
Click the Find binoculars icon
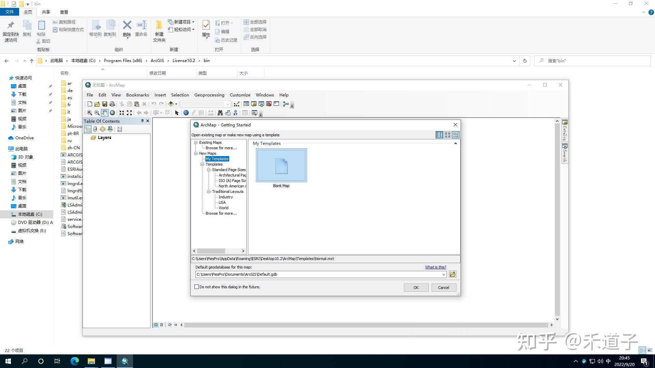[x=220, y=113]
